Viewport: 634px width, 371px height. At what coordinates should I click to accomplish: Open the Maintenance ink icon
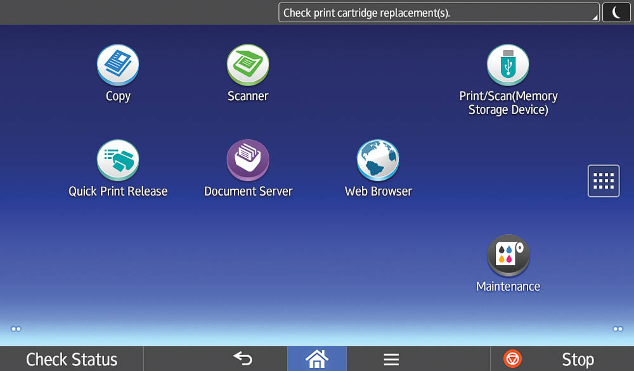click(508, 255)
